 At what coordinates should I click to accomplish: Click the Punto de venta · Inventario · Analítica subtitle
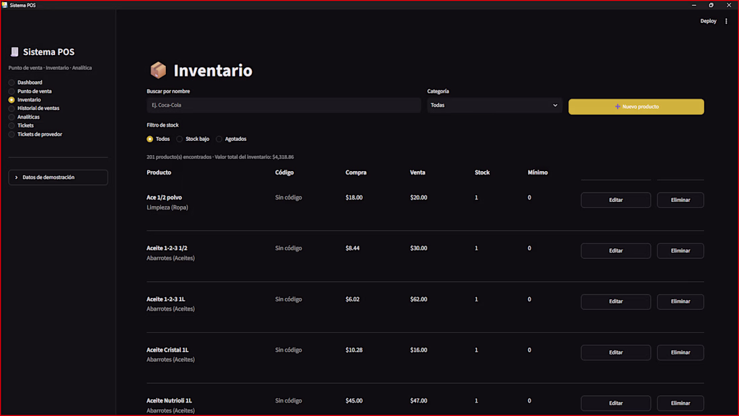coord(50,68)
